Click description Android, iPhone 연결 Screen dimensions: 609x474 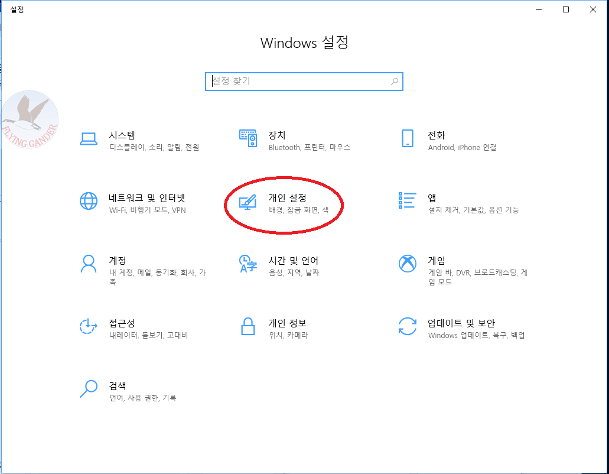(462, 147)
